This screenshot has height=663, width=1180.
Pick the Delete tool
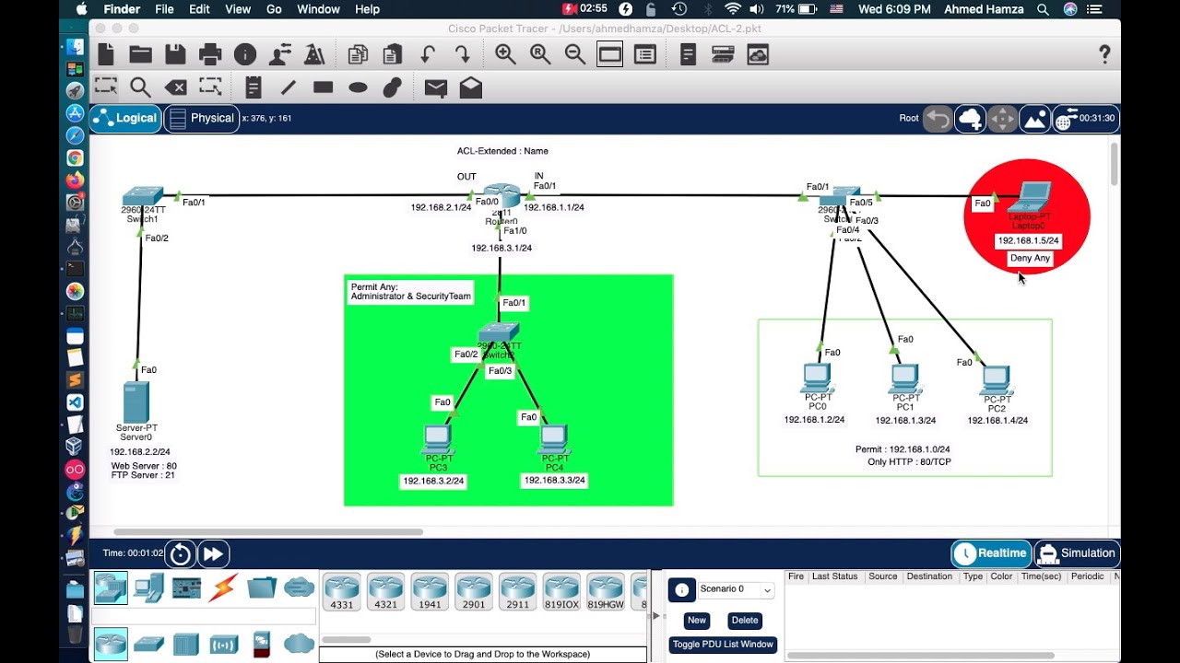[175, 87]
